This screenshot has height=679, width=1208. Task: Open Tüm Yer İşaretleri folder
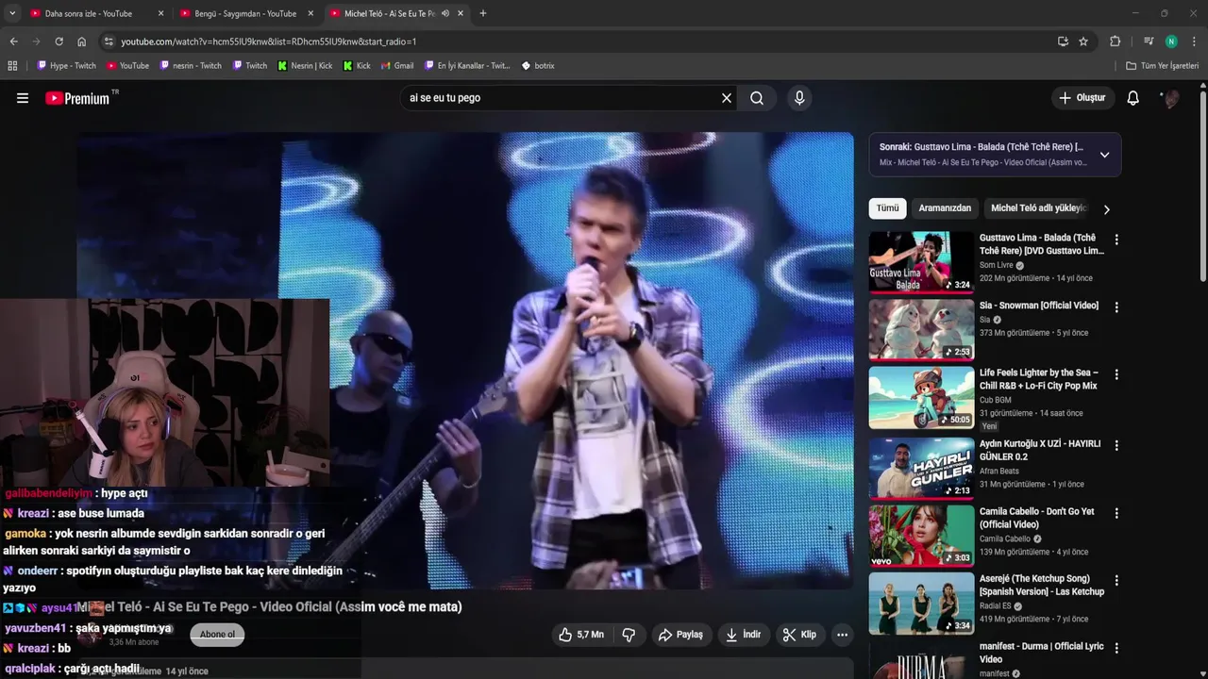1162,66
